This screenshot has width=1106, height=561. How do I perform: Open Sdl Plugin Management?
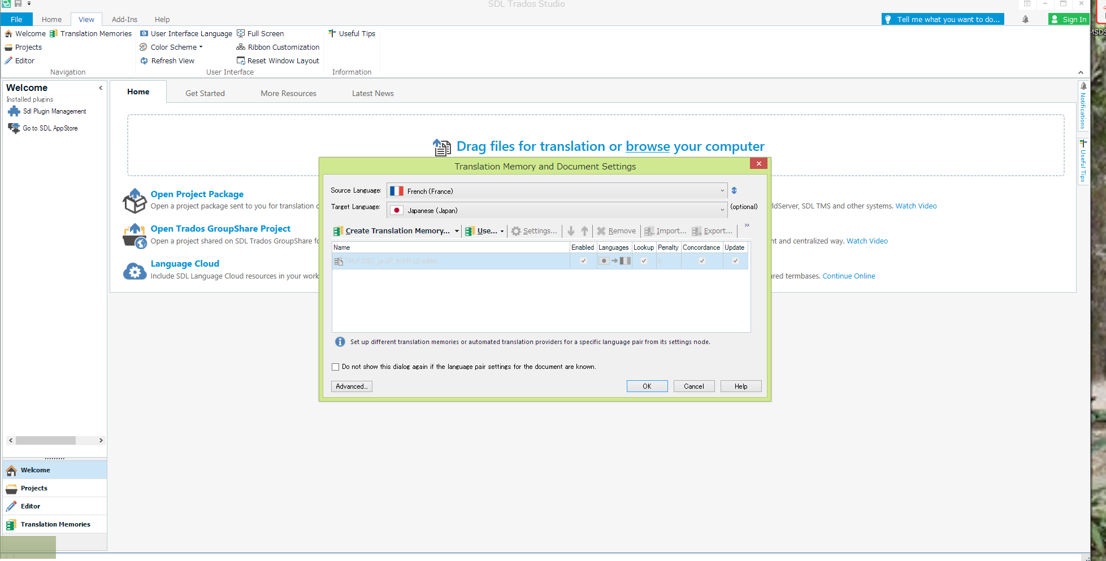(x=47, y=111)
